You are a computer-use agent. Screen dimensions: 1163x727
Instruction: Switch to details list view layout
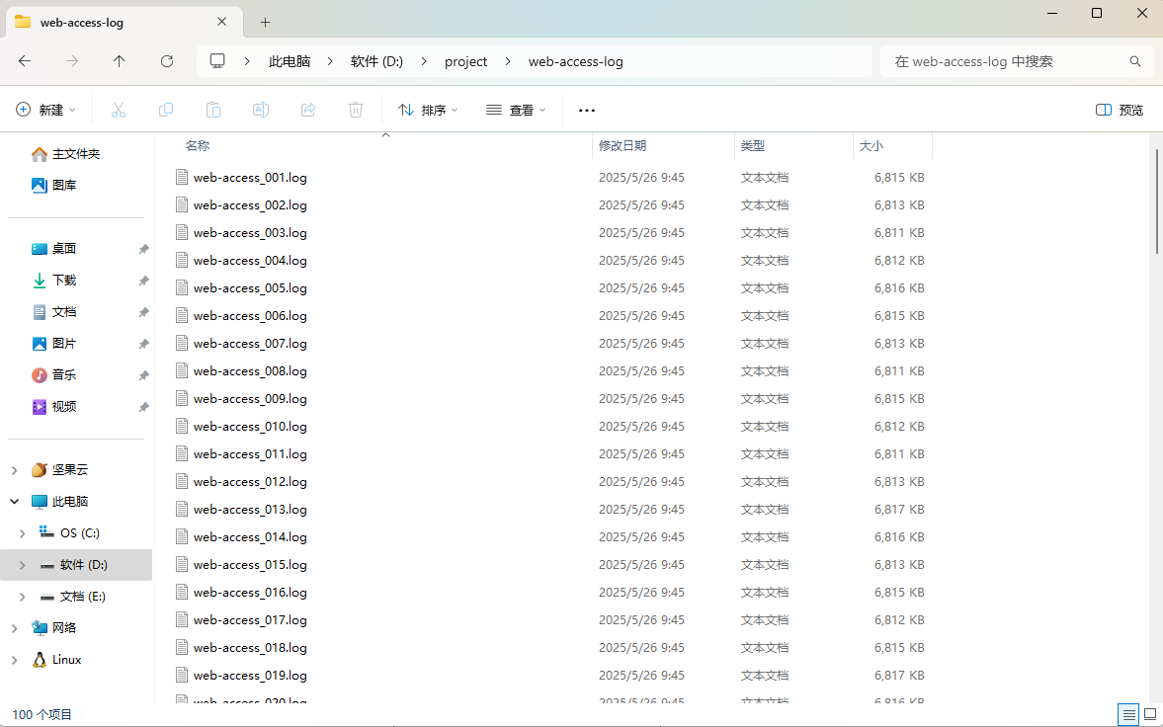click(1127, 714)
